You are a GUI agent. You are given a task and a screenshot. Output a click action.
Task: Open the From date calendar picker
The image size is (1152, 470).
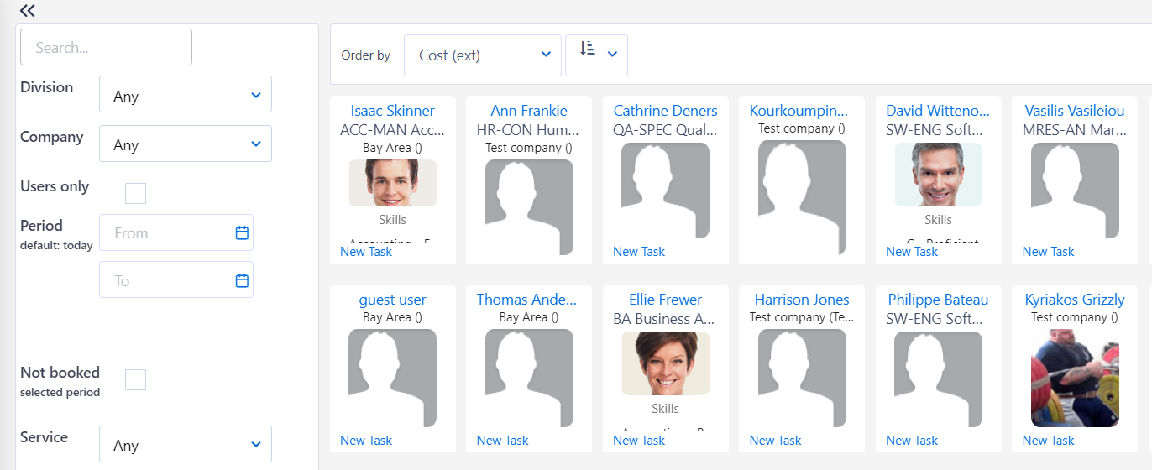[x=242, y=233]
